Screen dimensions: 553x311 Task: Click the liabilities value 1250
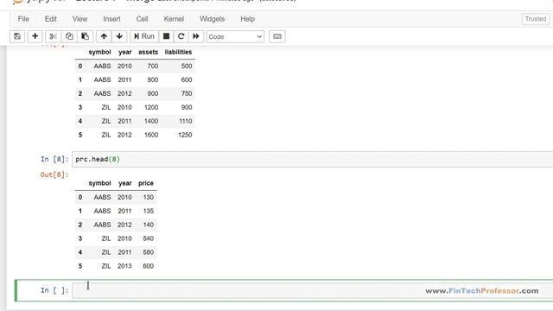click(x=185, y=135)
